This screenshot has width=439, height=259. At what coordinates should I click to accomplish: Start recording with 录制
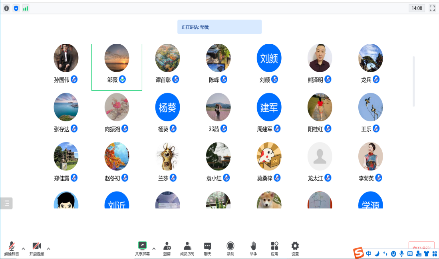pos(230,248)
